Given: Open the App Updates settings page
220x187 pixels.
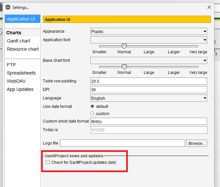Looking at the screenshot, I should pyautogui.click(x=20, y=89).
